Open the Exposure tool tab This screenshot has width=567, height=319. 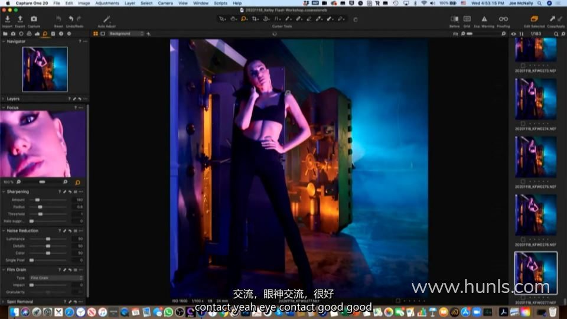pos(37,34)
